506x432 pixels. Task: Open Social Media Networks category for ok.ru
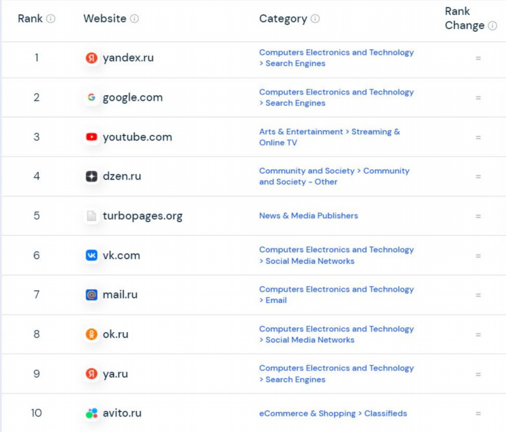click(x=336, y=334)
